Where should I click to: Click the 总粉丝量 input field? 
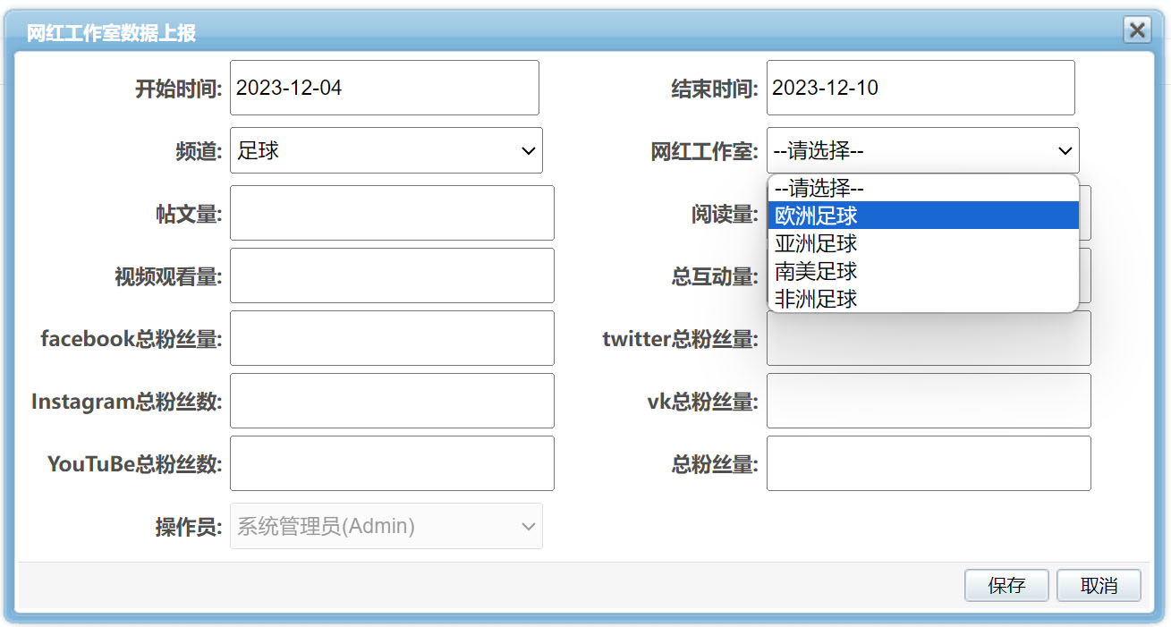pos(928,463)
